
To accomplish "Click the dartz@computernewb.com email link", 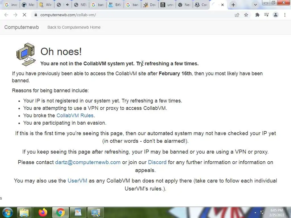I will click(x=88, y=162).
